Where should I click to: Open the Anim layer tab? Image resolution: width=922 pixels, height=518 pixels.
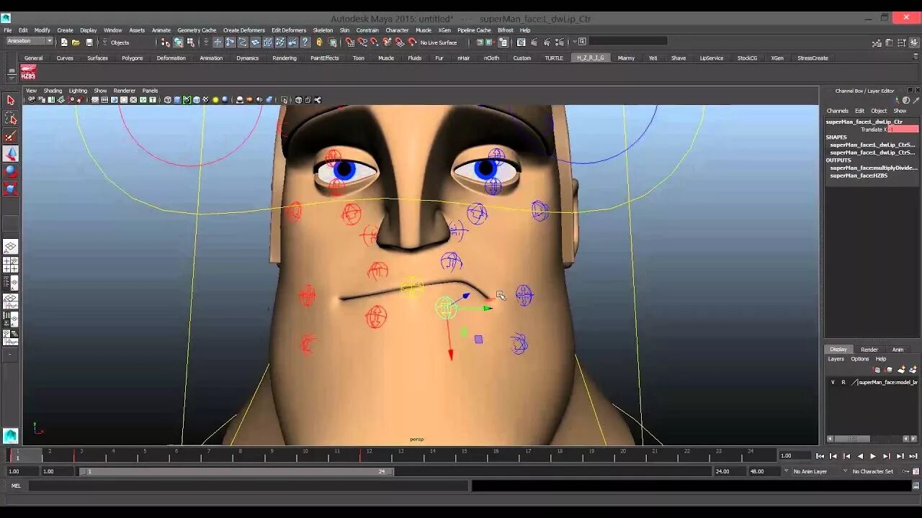pyautogui.click(x=898, y=350)
